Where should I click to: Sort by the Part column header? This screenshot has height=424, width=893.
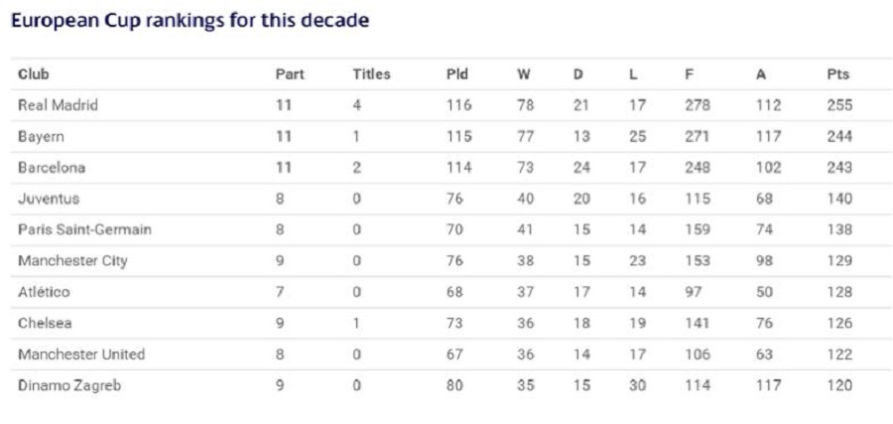point(290,74)
